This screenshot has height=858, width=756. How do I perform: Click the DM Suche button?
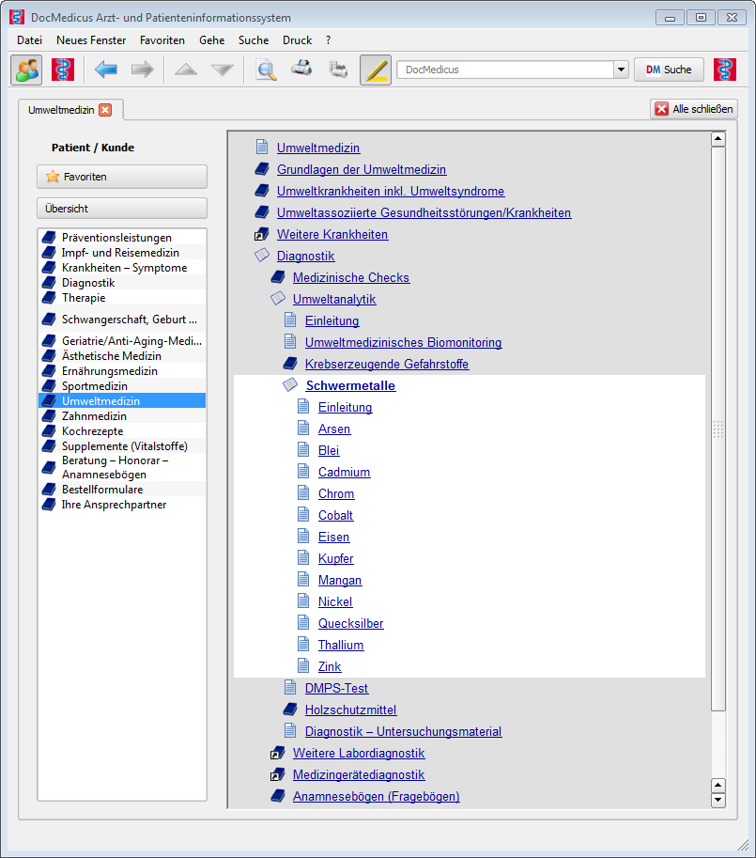click(669, 70)
